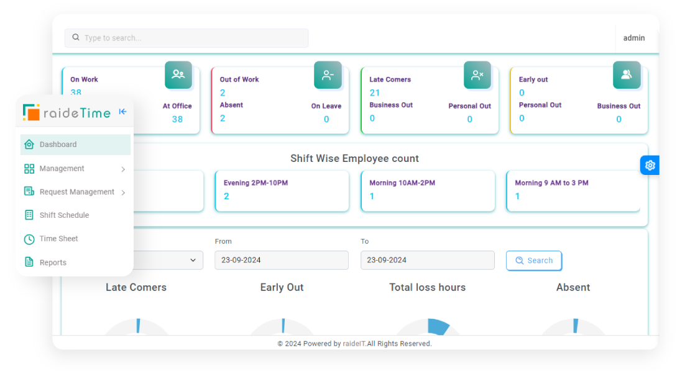The image size is (690, 371).
Task: Click the From date field showing 23-09-2024
Action: point(281,260)
